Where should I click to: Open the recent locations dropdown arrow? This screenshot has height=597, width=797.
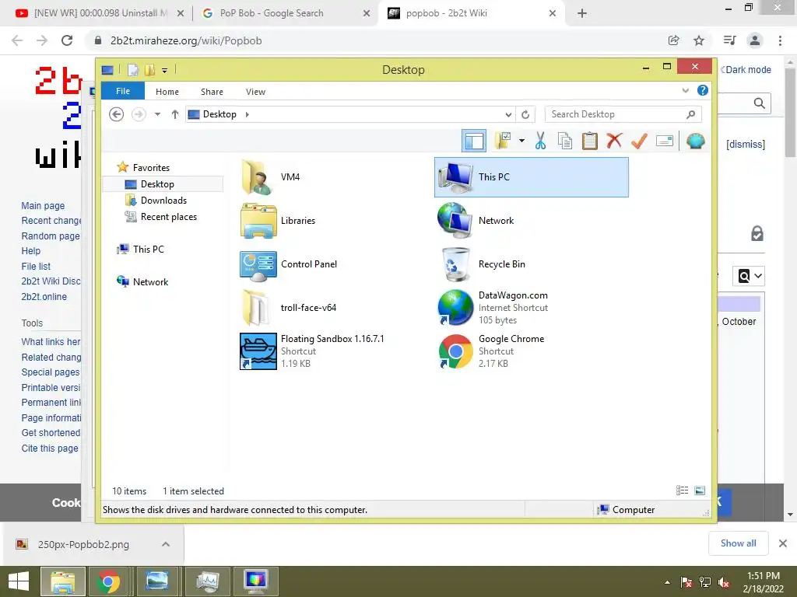(x=157, y=114)
